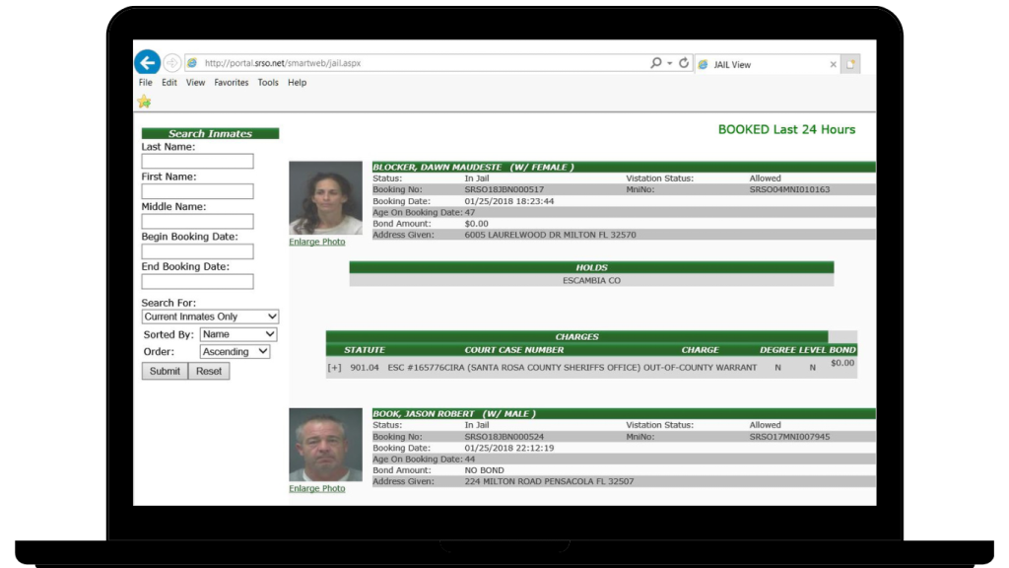Viewport: 1009px width, 568px height.
Task: Click the Refresh icon in the address bar
Action: [x=683, y=62]
